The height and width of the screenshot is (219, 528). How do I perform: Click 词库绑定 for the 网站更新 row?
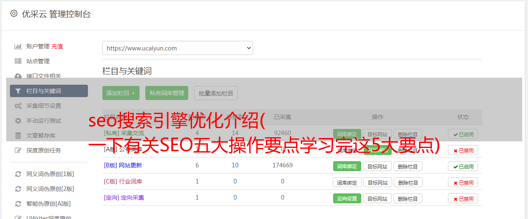(347, 166)
